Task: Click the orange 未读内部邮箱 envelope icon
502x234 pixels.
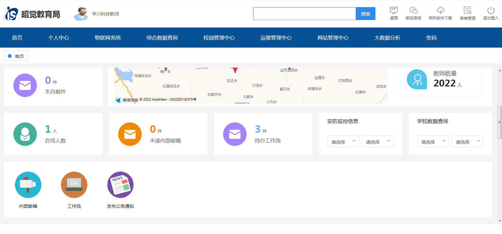Action: coord(130,134)
